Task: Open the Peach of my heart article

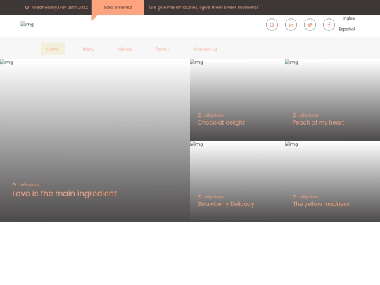Action: pos(318,122)
